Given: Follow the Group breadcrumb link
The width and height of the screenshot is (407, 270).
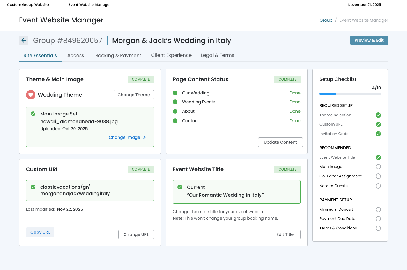Looking at the screenshot, I should pyautogui.click(x=326, y=20).
